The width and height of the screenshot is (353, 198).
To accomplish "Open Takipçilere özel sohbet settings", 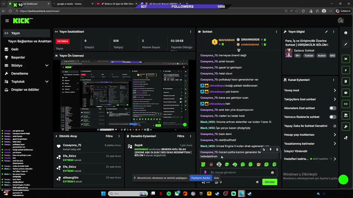I will point(310,99).
